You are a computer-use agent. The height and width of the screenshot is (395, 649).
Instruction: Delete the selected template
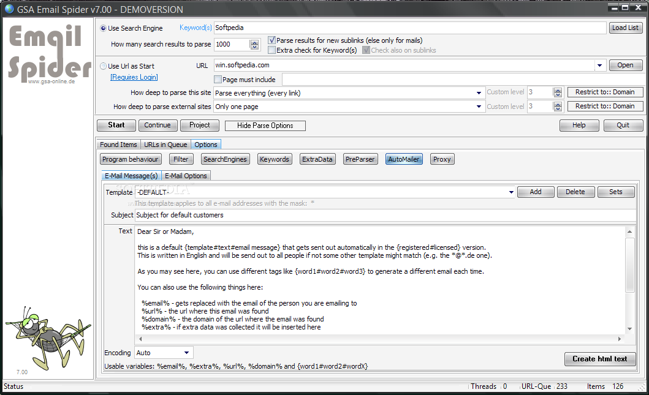pos(575,192)
